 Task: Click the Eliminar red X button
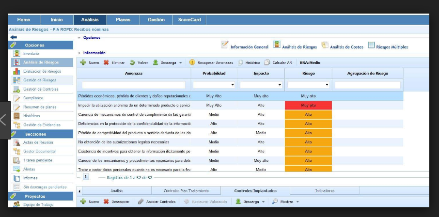point(114,62)
